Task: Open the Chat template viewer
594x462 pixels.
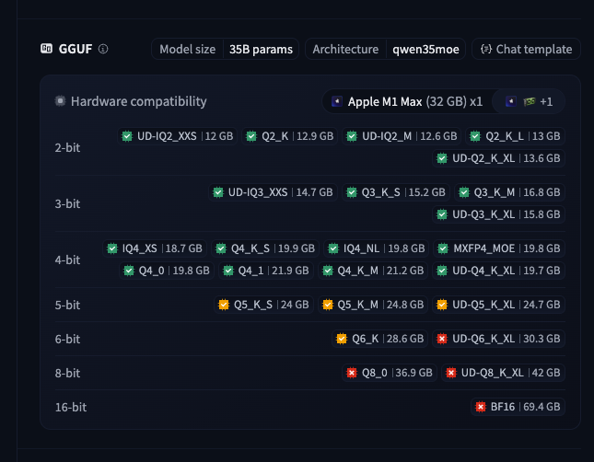Action: tap(526, 49)
